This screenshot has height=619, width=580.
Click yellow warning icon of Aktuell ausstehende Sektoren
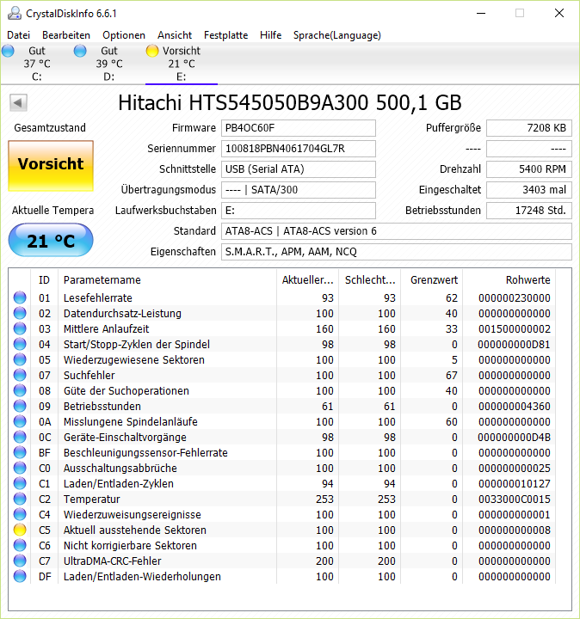(20, 530)
